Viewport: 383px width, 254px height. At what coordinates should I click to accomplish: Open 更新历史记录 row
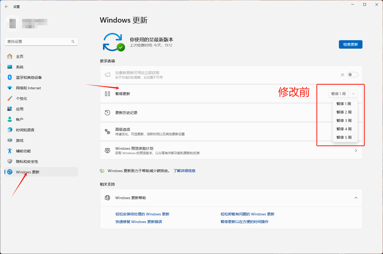[231, 113]
